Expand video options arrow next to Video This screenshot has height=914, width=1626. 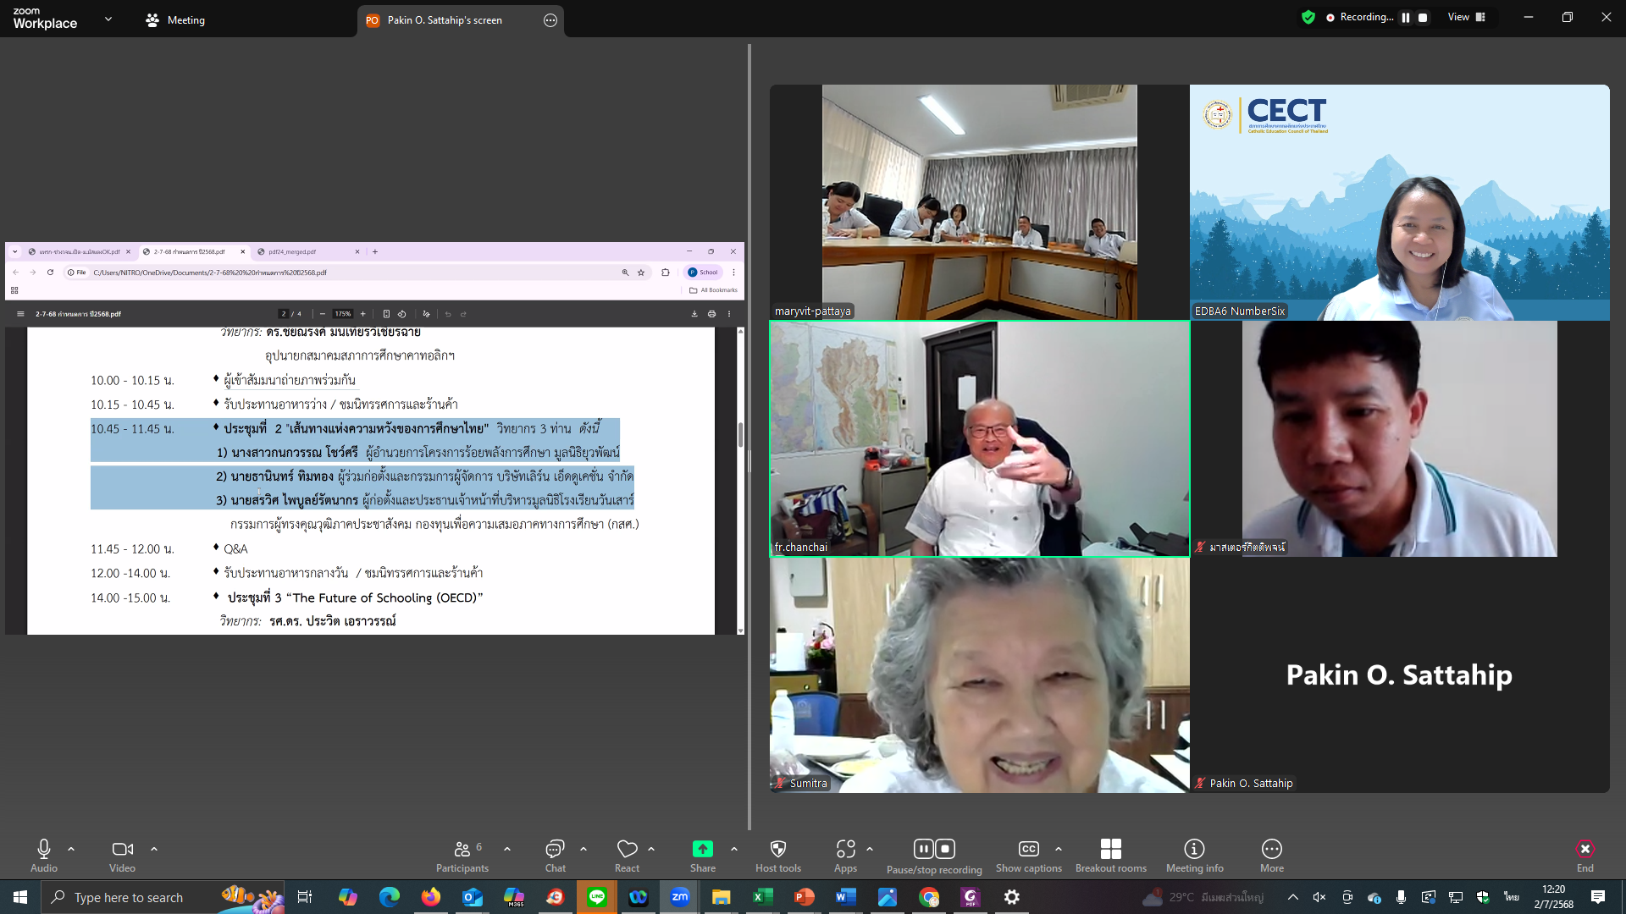coord(154,849)
